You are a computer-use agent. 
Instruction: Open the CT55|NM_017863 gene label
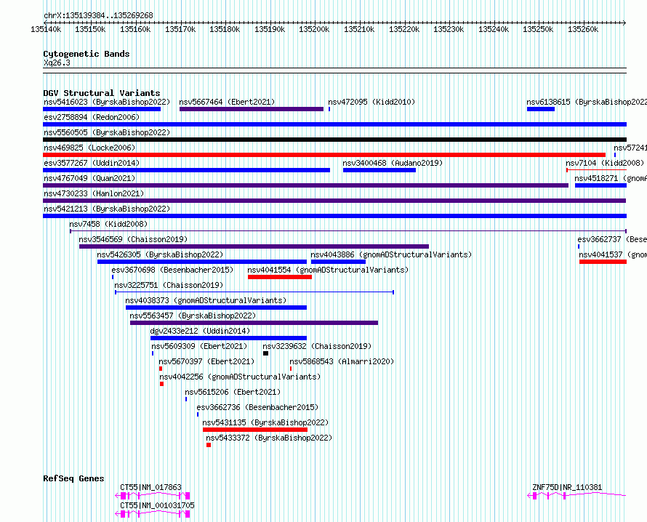click(150, 487)
